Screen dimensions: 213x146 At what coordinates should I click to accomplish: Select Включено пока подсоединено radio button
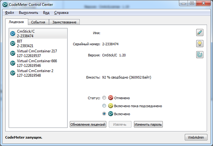point(104,106)
